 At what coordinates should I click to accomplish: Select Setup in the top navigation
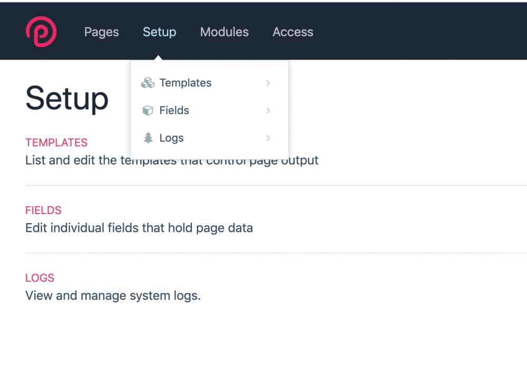tap(159, 32)
